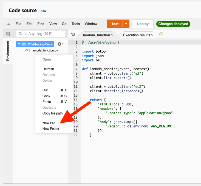Collapse the OTel-Tracing-Demo folder triangle

(19, 44)
